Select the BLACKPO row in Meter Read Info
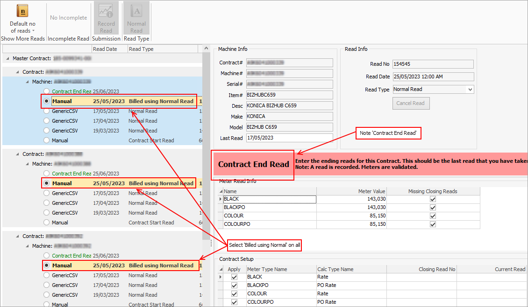The height and width of the screenshot is (307, 528). coord(269,208)
